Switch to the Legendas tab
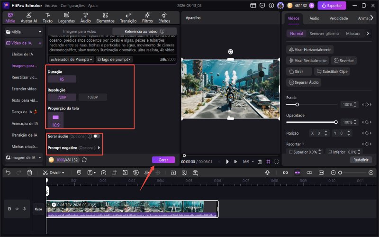Viewport: 379px width, 237px height. click(x=66, y=18)
